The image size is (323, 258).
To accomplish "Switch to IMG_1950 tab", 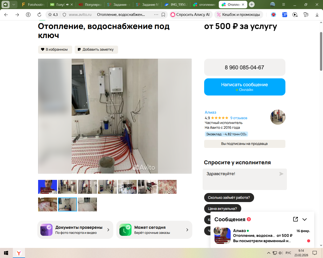I will click(176, 5).
